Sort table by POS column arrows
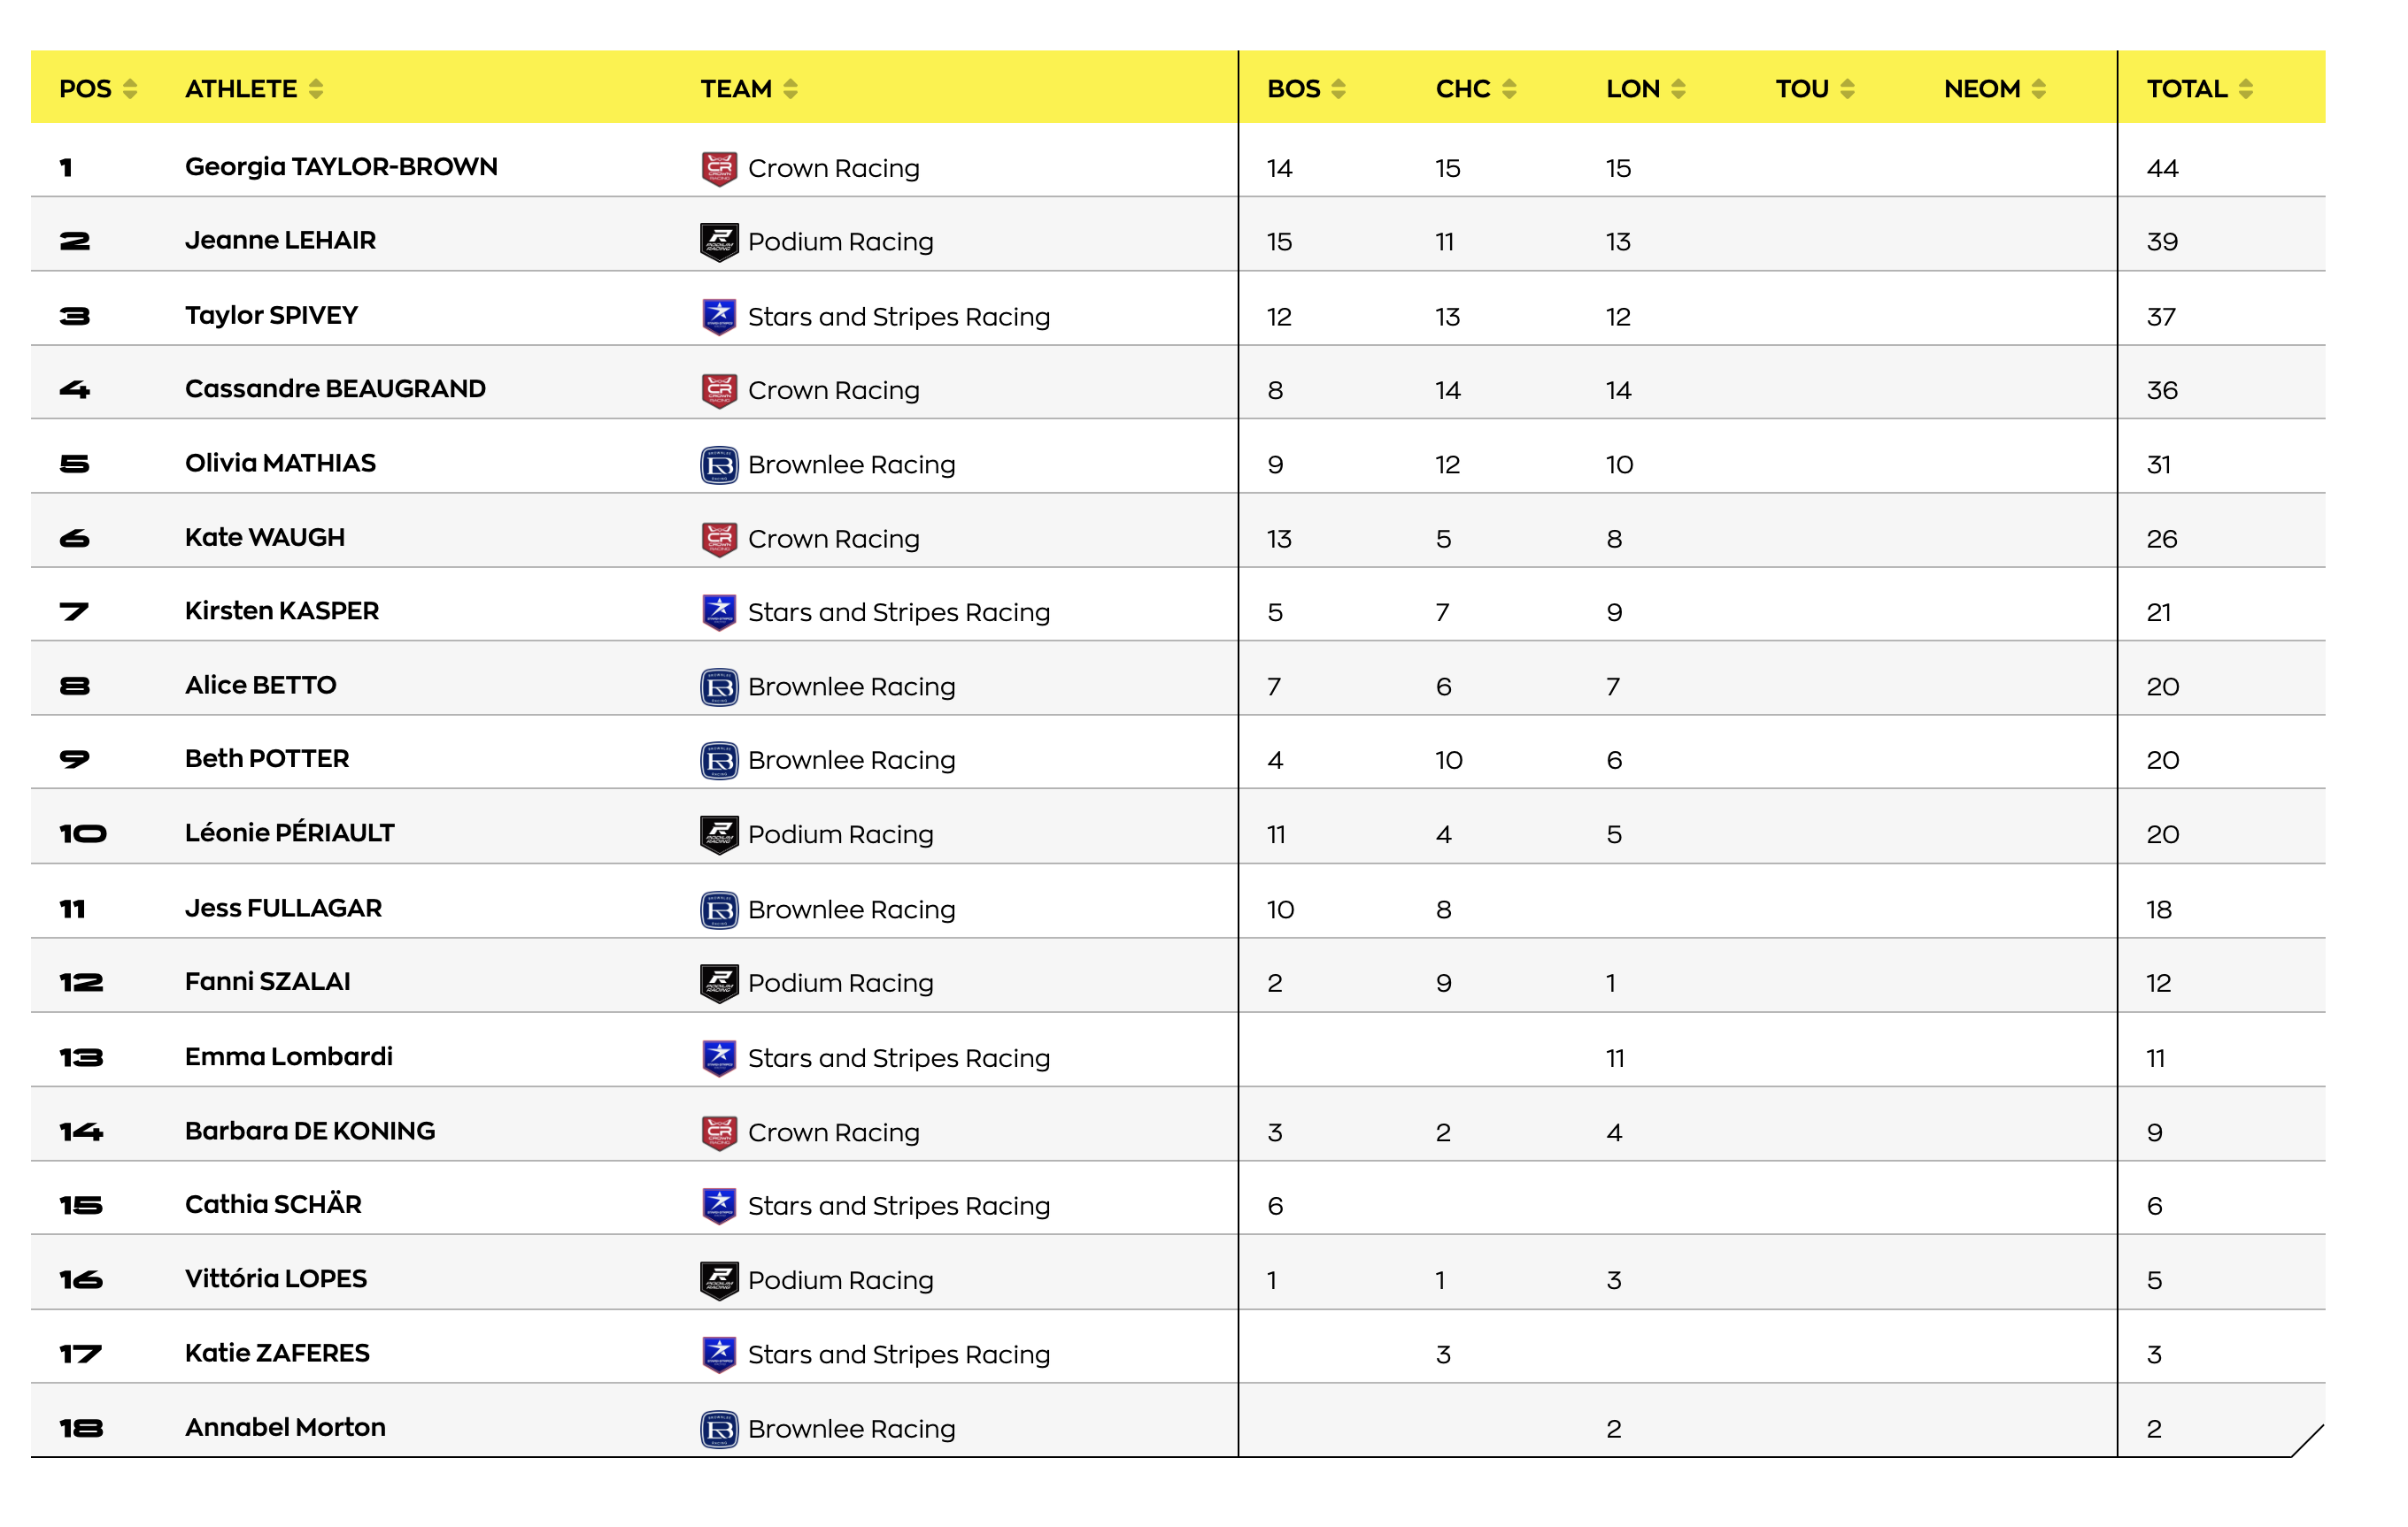The height and width of the screenshot is (1527, 2408). point(130,89)
